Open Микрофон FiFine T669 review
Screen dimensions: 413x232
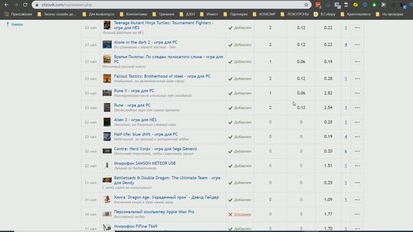[x=136, y=226]
